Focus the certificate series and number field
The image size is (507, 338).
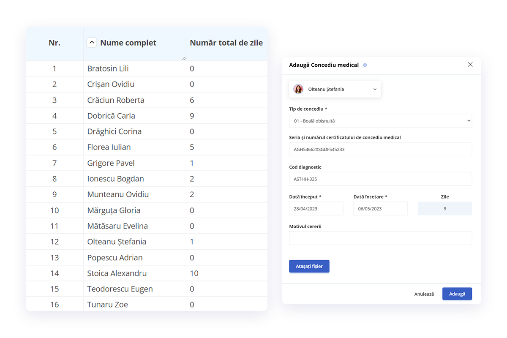[x=381, y=150]
